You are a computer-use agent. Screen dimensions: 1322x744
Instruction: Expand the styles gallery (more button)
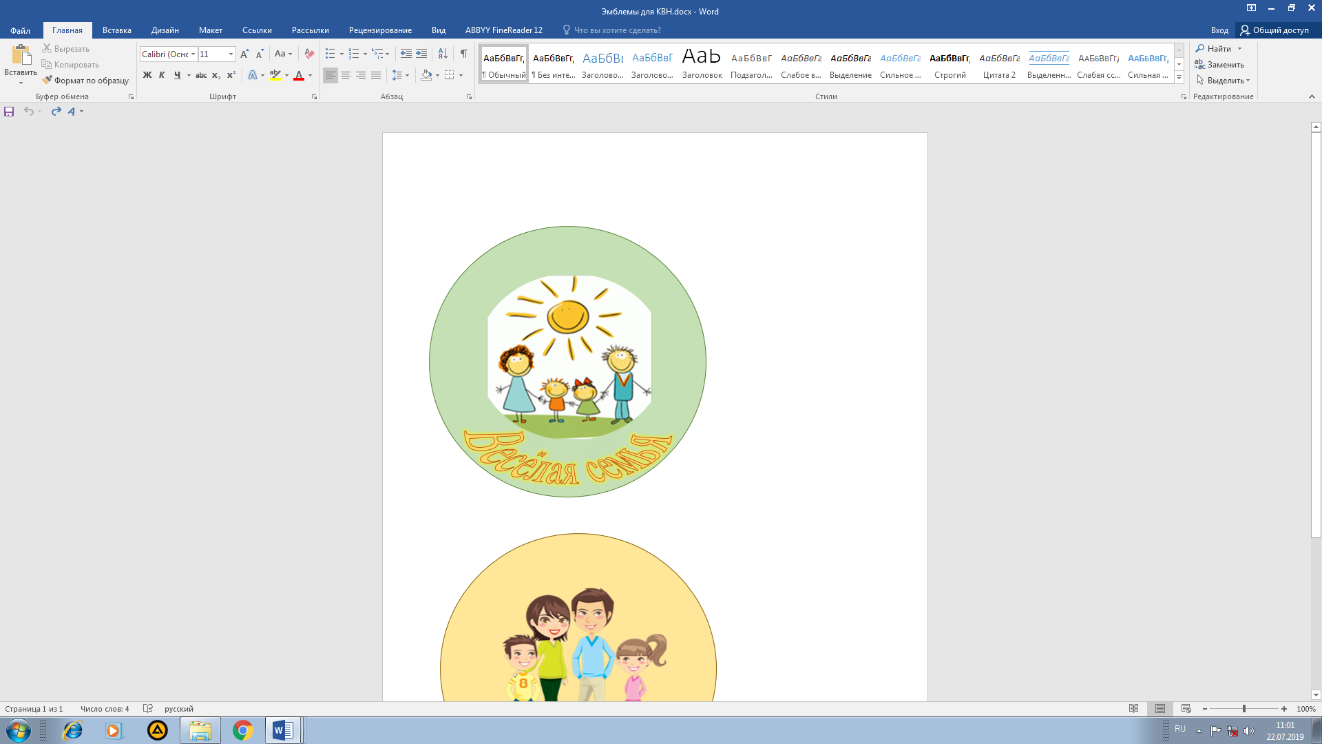click(x=1179, y=78)
